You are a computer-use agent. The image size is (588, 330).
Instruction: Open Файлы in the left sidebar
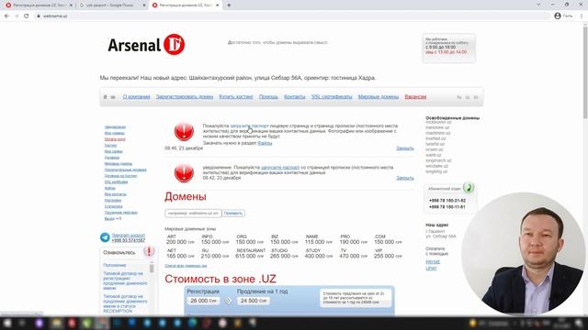110,188
